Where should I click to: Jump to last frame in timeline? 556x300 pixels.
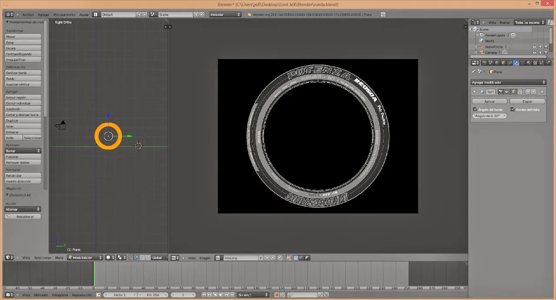pyautogui.click(x=232, y=295)
